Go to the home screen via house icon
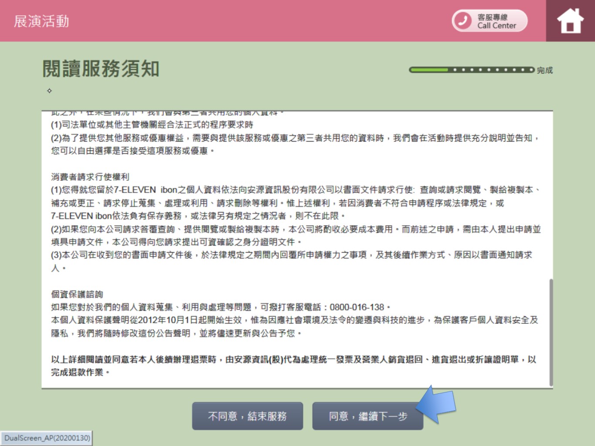 (570, 21)
